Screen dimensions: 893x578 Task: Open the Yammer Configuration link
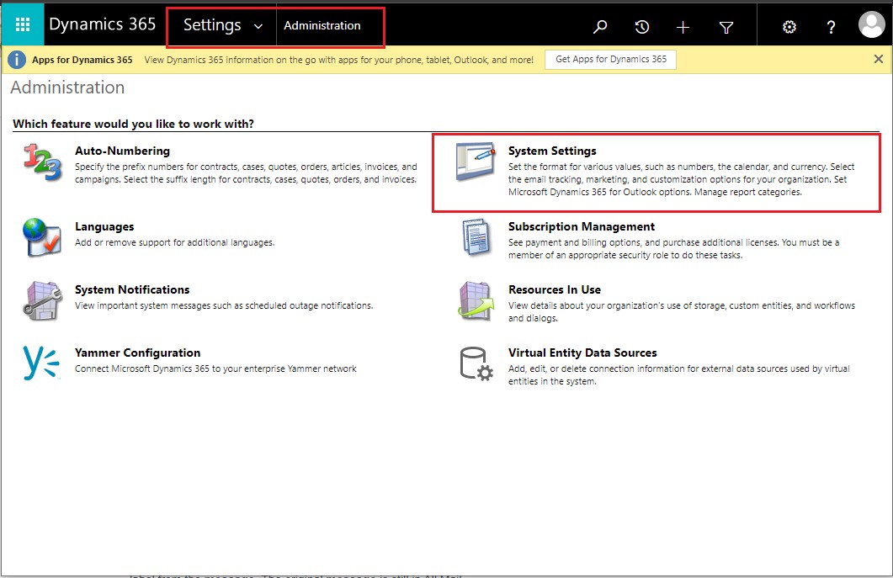pyautogui.click(x=138, y=353)
